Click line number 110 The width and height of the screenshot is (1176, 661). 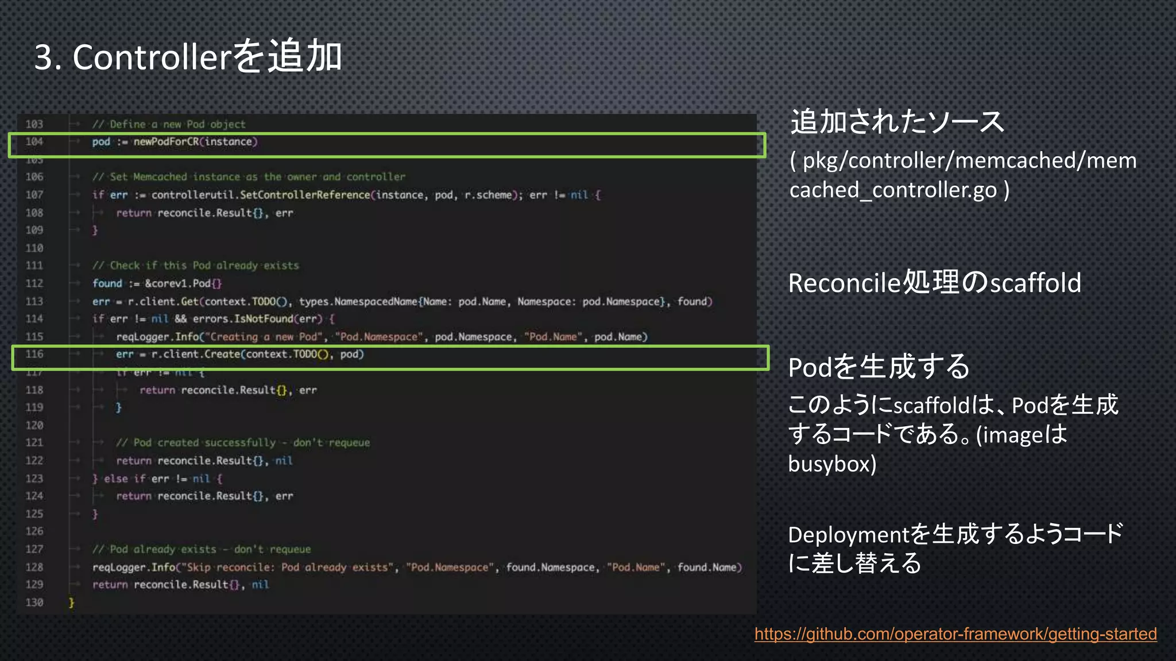tap(34, 248)
